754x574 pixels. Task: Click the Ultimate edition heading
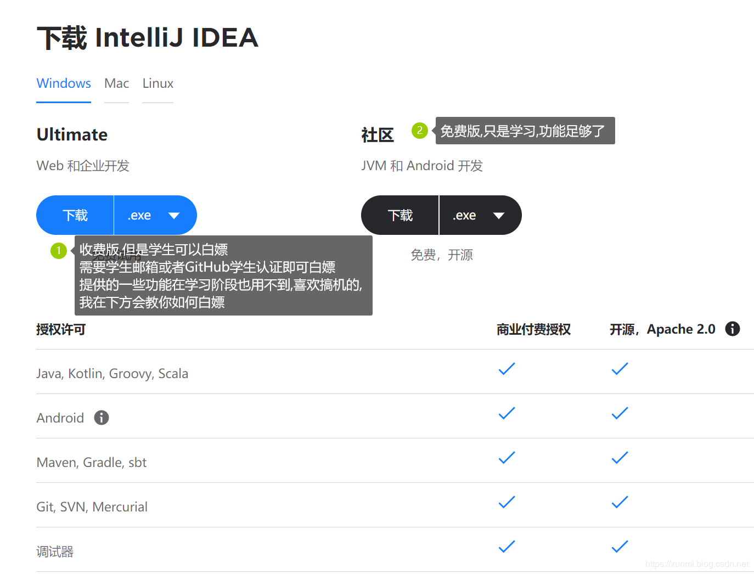click(x=72, y=134)
